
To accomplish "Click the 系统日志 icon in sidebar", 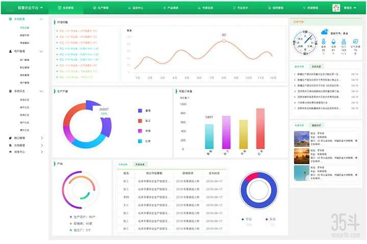I will 11,91.
